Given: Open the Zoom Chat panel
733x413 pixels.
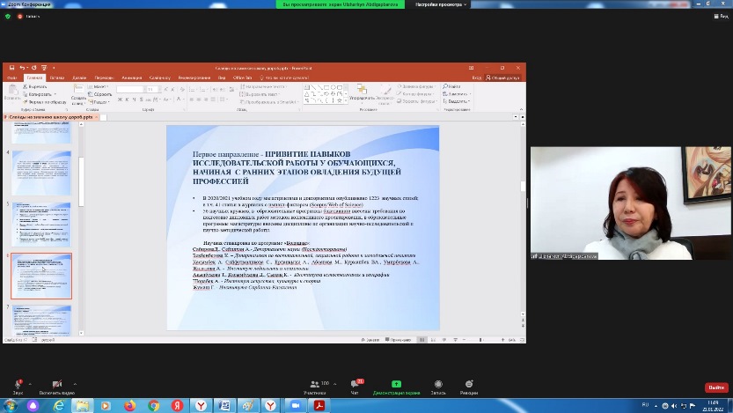Looking at the screenshot, I should 356,383.
